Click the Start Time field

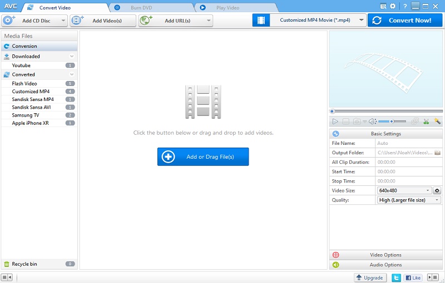click(409, 171)
